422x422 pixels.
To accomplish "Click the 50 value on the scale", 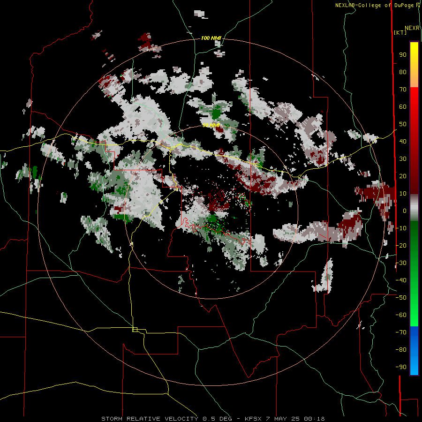I will click(403, 124).
